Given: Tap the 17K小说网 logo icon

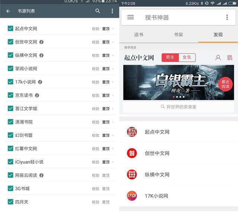Looking at the screenshot, I should (132, 196).
